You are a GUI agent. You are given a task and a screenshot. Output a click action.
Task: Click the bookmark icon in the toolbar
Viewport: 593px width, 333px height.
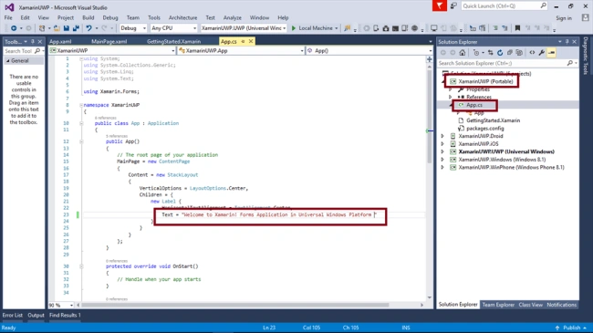(x=518, y=28)
